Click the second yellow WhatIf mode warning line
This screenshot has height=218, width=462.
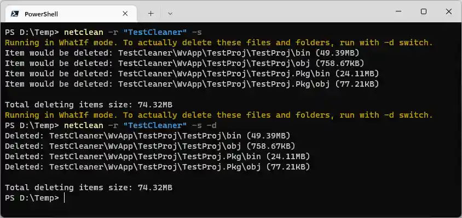218,115
